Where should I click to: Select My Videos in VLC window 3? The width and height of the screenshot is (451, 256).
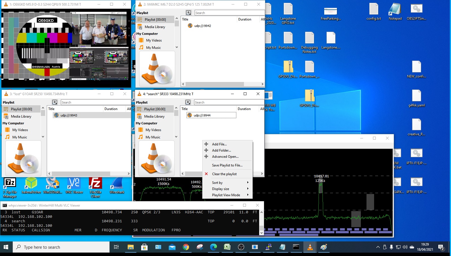(20, 130)
